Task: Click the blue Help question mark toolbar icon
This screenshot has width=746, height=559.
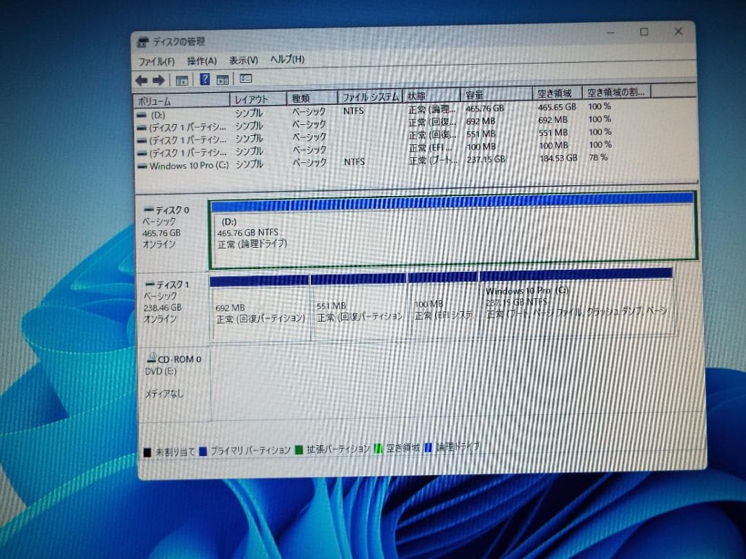Action: [204, 79]
